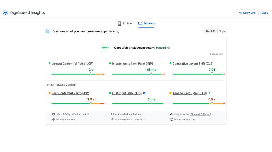Screen dimensions: 272x152
Task: Switch to the Origin data view
Action: tap(222, 31)
